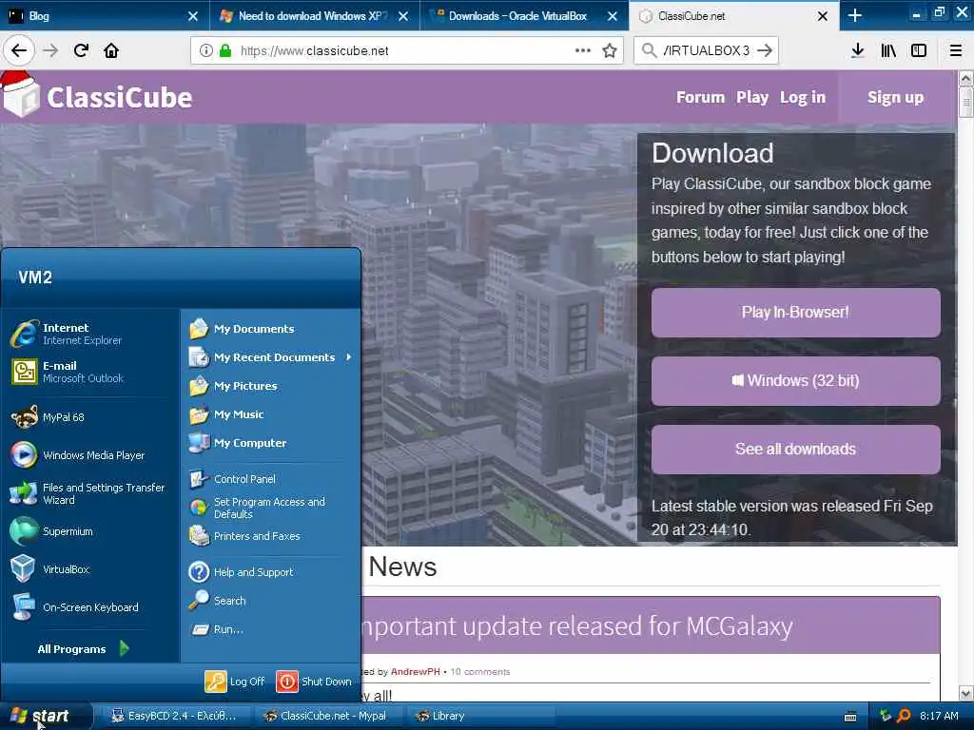Bookmark this page with the star
Screen dimensions: 974x730
[x=610, y=50]
